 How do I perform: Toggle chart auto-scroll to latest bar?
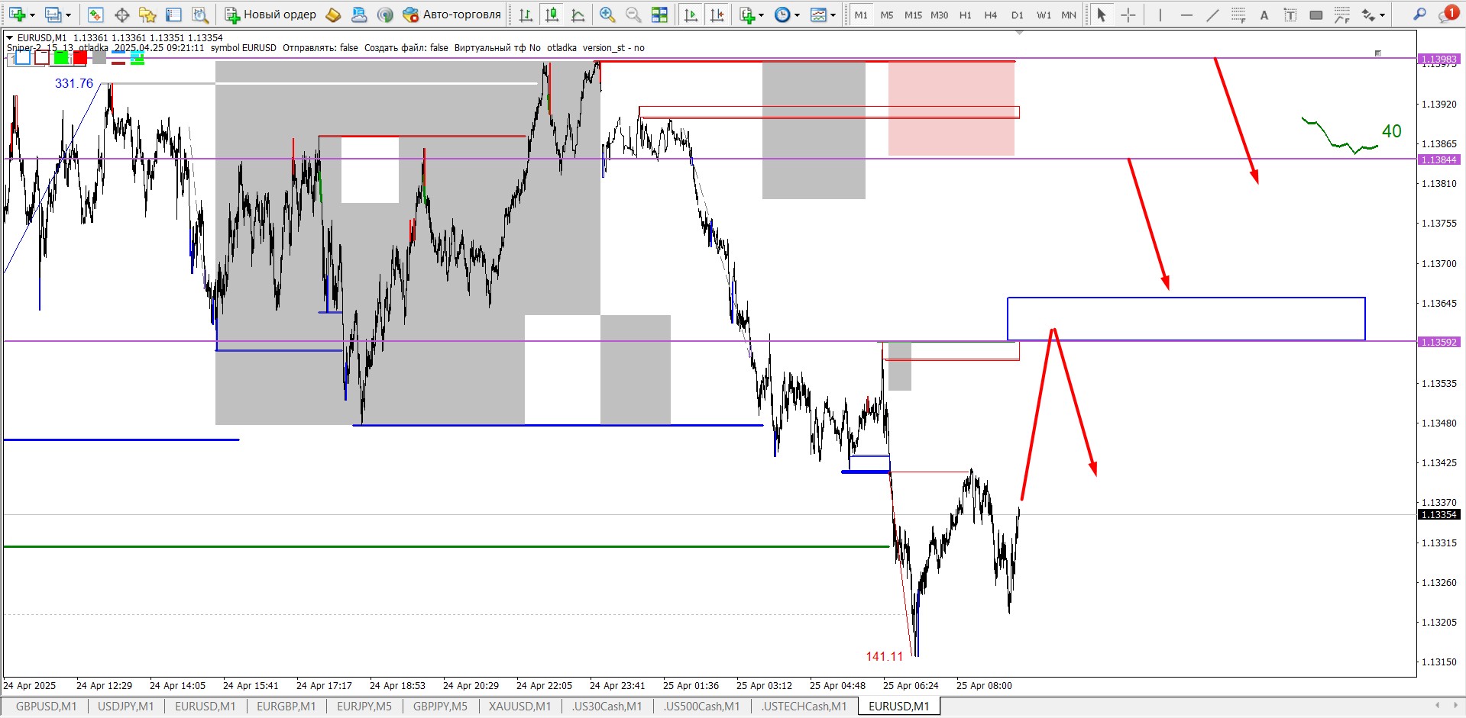[691, 14]
